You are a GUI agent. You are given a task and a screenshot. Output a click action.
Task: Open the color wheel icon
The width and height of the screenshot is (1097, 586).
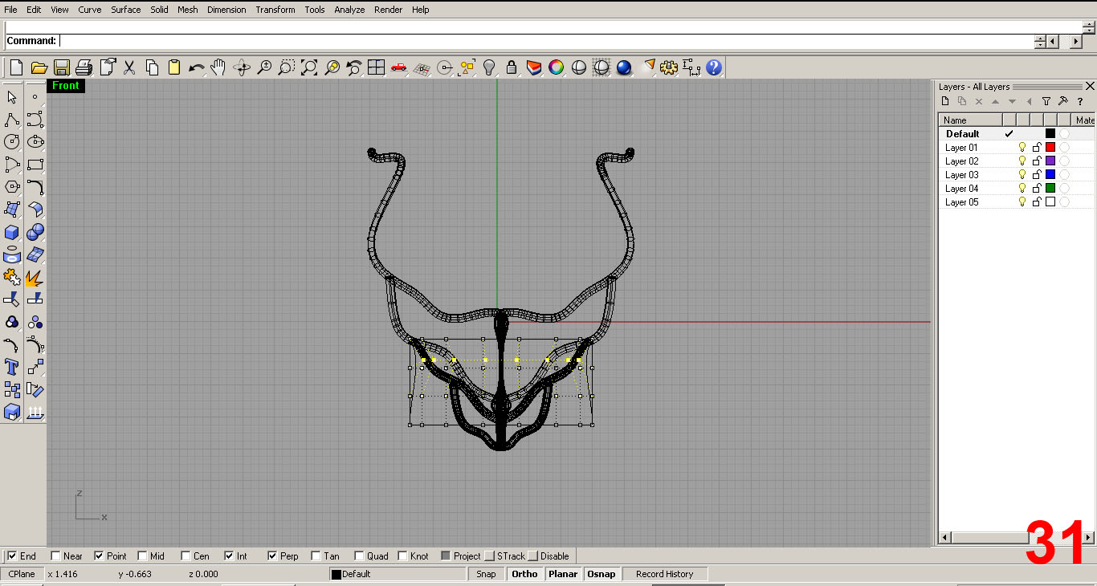(557, 67)
